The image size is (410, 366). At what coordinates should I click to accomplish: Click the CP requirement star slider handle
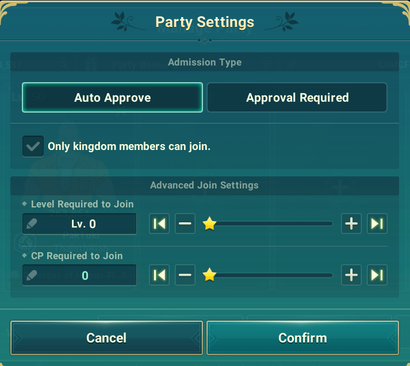[x=209, y=275]
